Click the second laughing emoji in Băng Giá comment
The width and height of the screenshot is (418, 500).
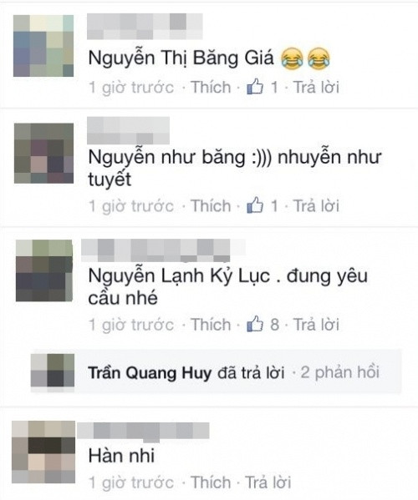pos(319,58)
